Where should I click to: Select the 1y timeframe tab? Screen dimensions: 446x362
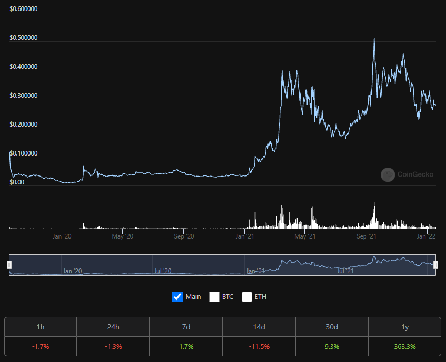click(x=405, y=327)
